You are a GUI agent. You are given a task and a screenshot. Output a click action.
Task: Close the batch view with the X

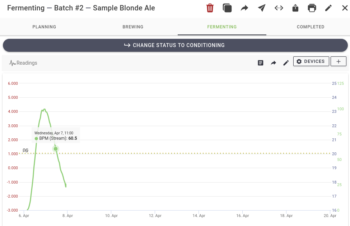click(345, 8)
